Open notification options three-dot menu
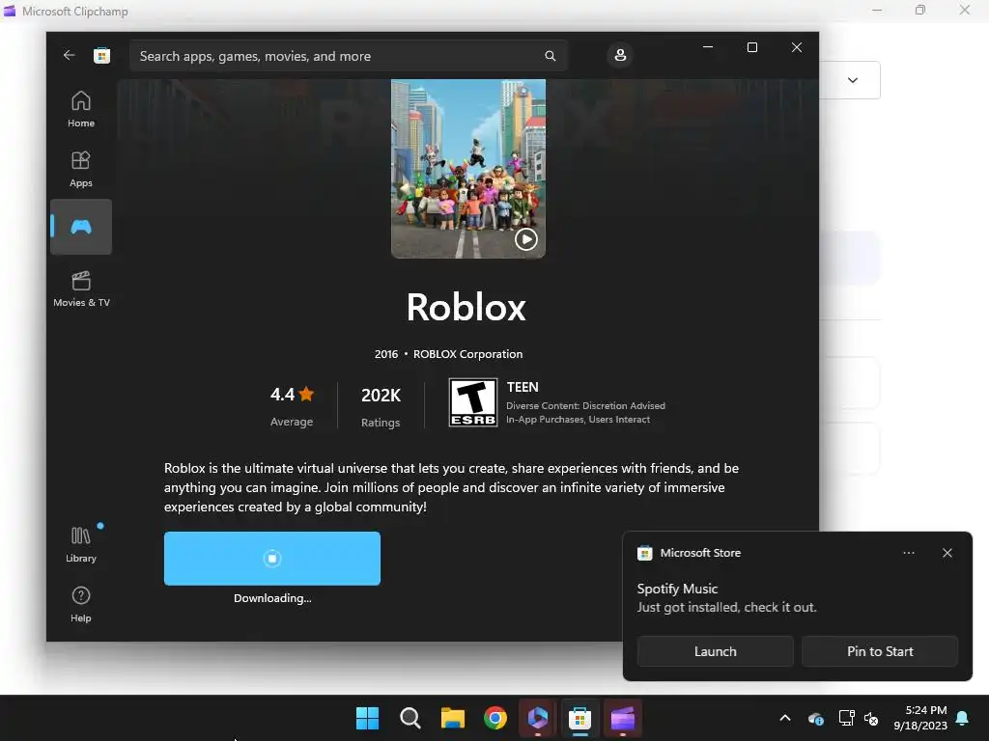This screenshot has height=741, width=989. click(908, 553)
